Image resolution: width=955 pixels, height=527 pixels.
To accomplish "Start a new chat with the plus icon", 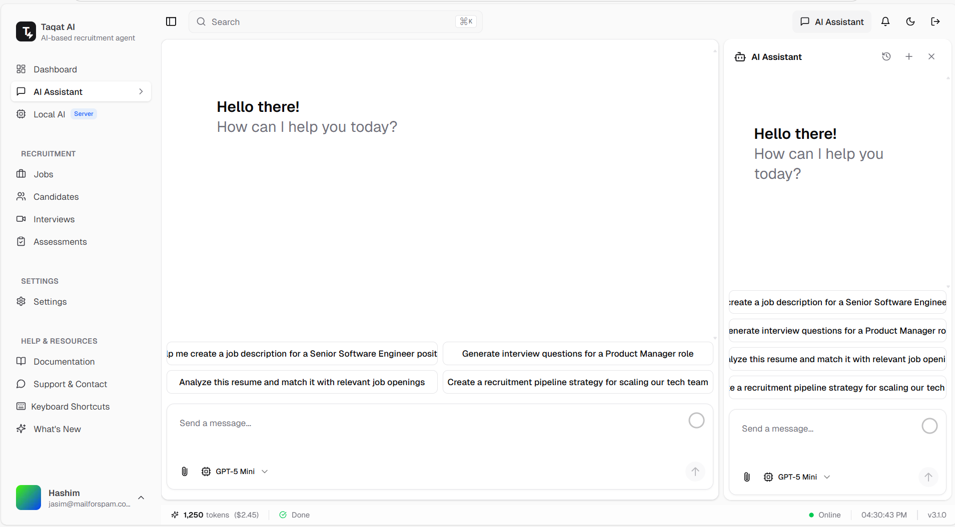I will (x=909, y=56).
